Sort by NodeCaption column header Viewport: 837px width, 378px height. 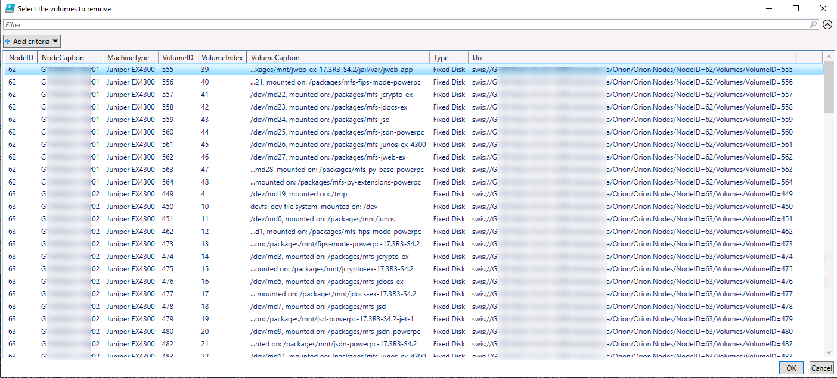pos(70,57)
